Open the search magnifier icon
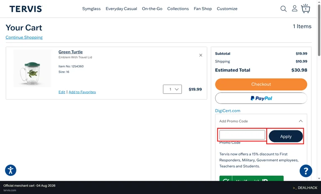Screen dimensions: 321x194 (283, 9)
